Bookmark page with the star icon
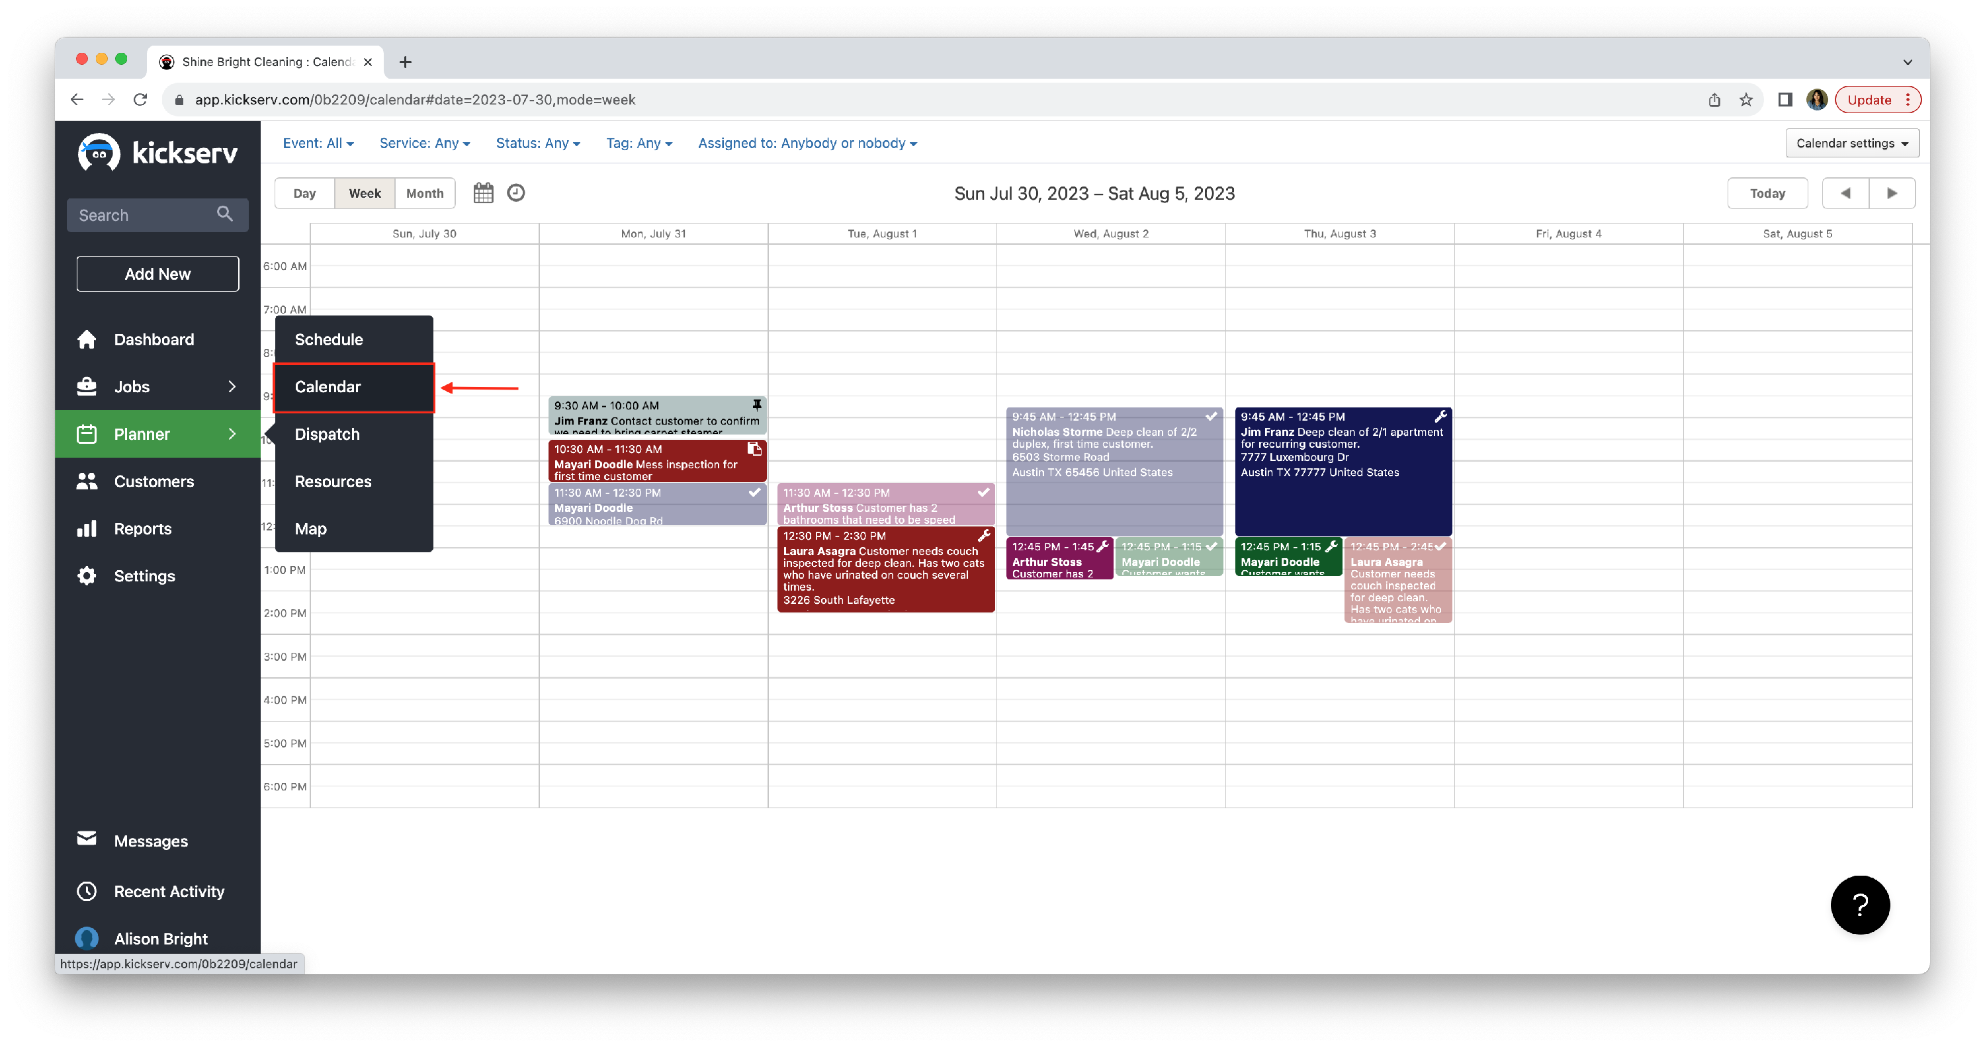This screenshot has height=1047, width=1985. click(x=1745, y=100)
